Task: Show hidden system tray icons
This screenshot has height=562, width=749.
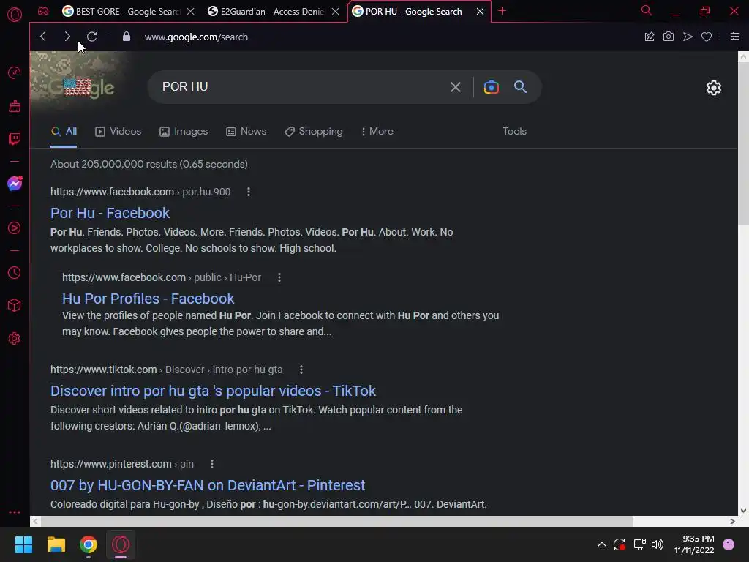Action: pos(602,544)
